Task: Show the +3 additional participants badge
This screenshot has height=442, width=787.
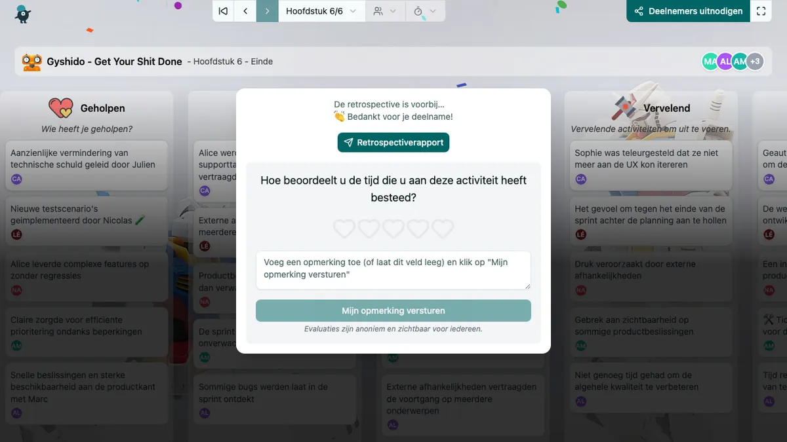Action: pyautogui.click(x=755, y=62)
